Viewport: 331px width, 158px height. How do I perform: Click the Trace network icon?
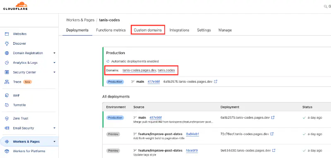(7, 82)
